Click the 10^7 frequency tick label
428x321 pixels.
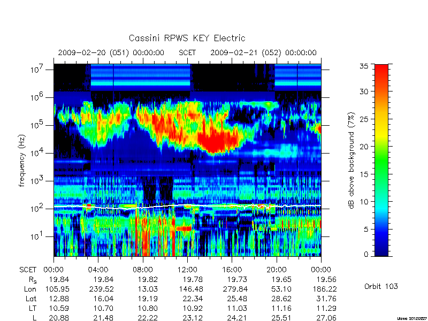pyautogui.click(x=38, y=70)
